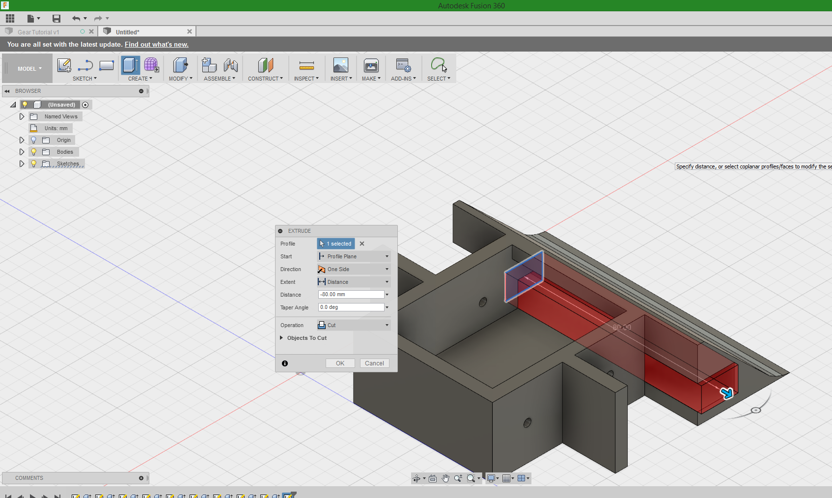This screenshot has width=832, height=498.
Task: Click the Offset Plane construct icon
Action: click(x=265, y=65)
